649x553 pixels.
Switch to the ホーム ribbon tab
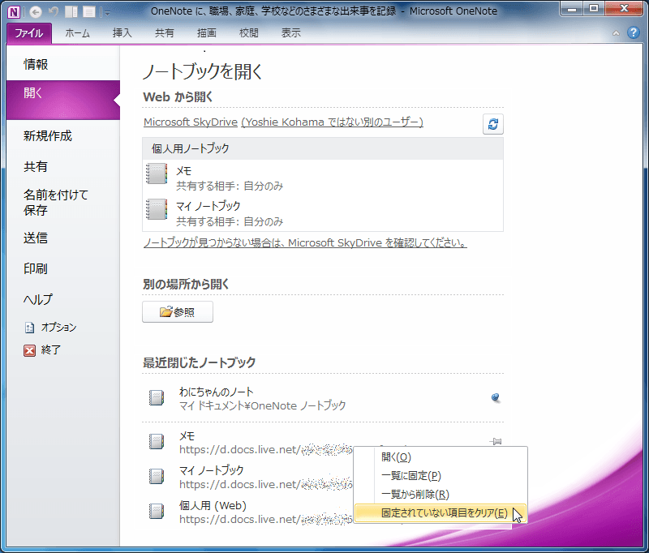point(77,33)
